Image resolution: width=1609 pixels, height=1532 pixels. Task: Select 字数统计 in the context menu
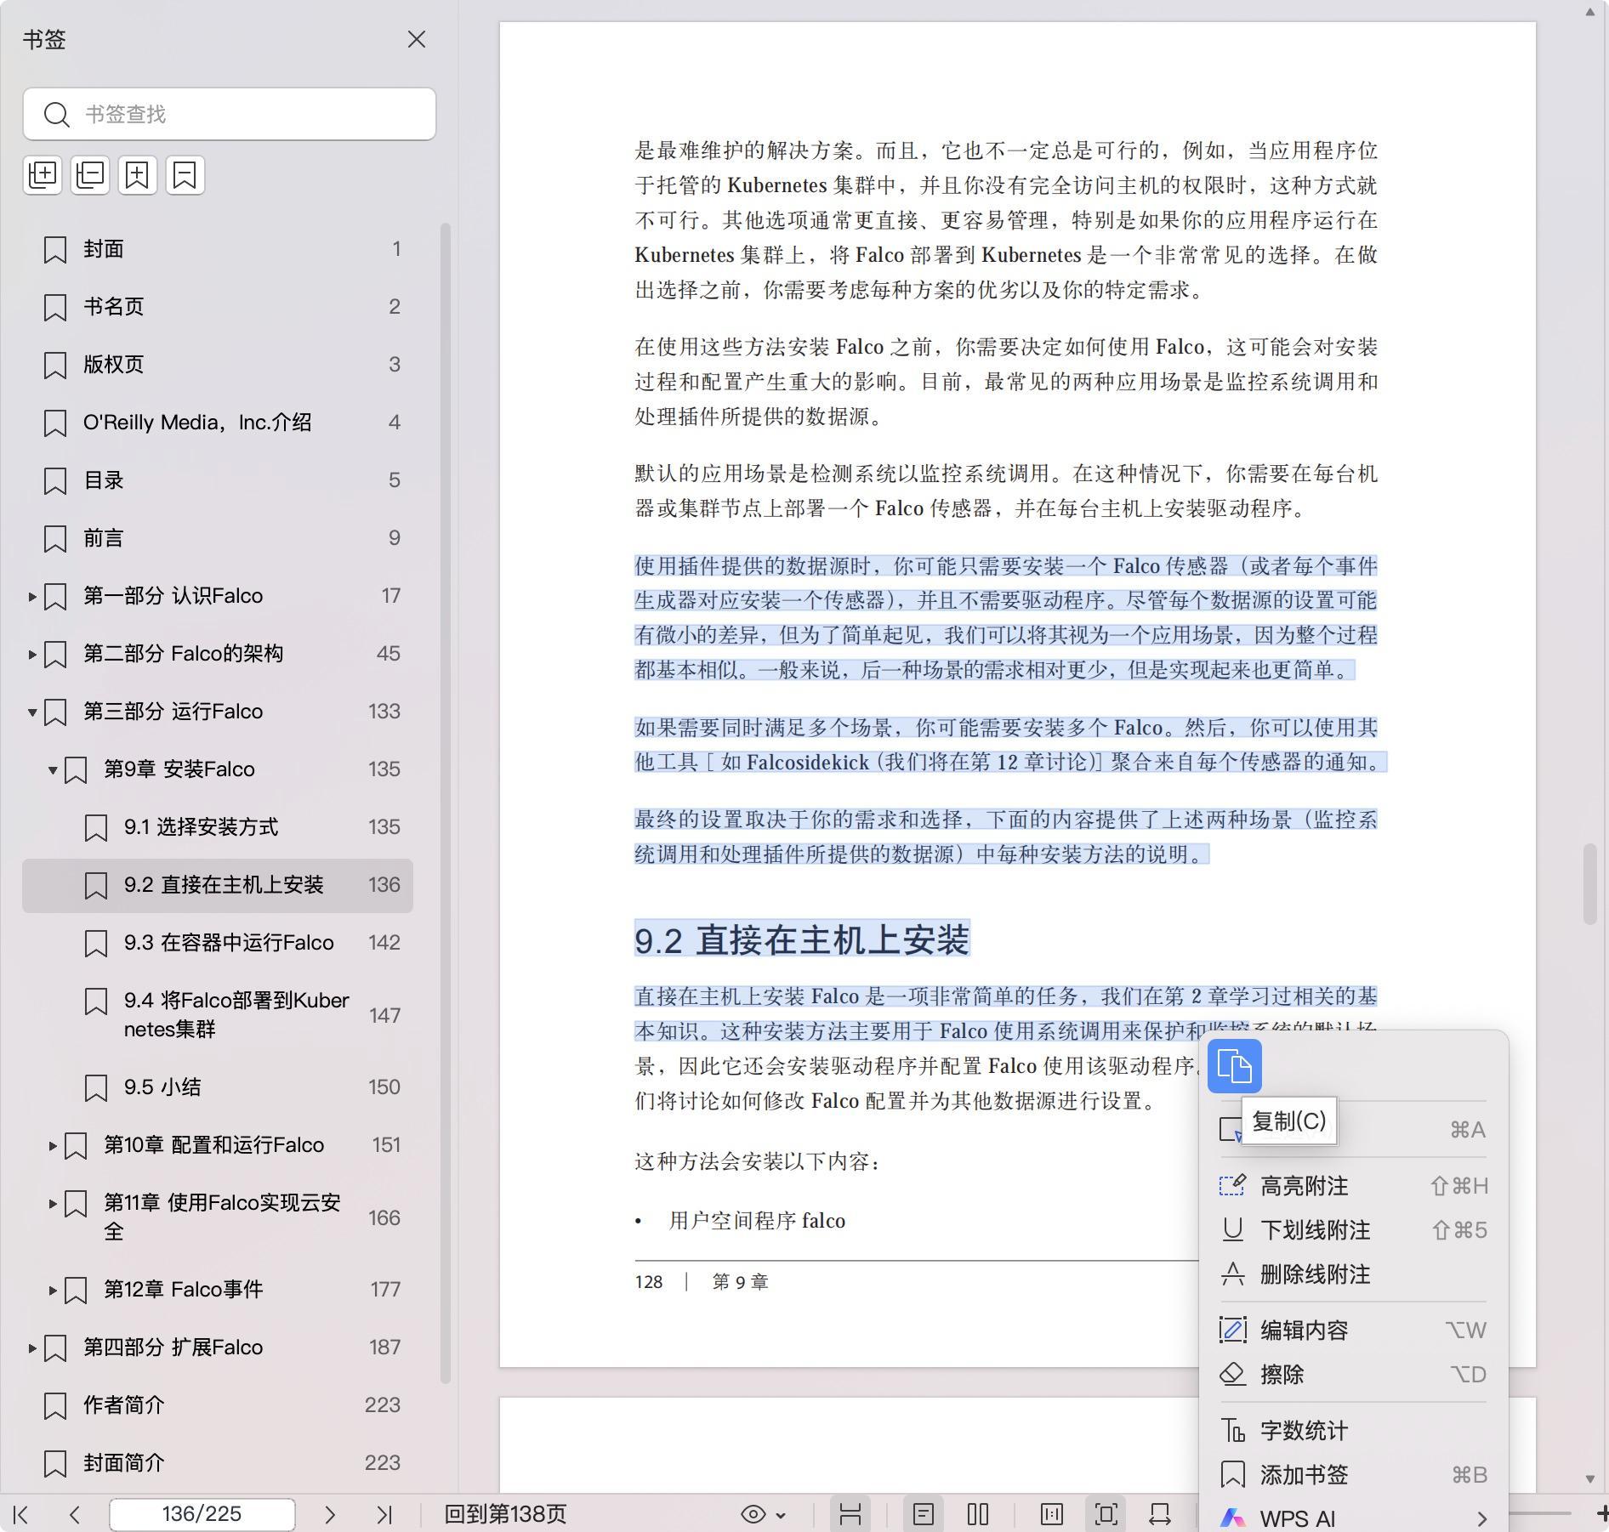coord(1304,1431)
